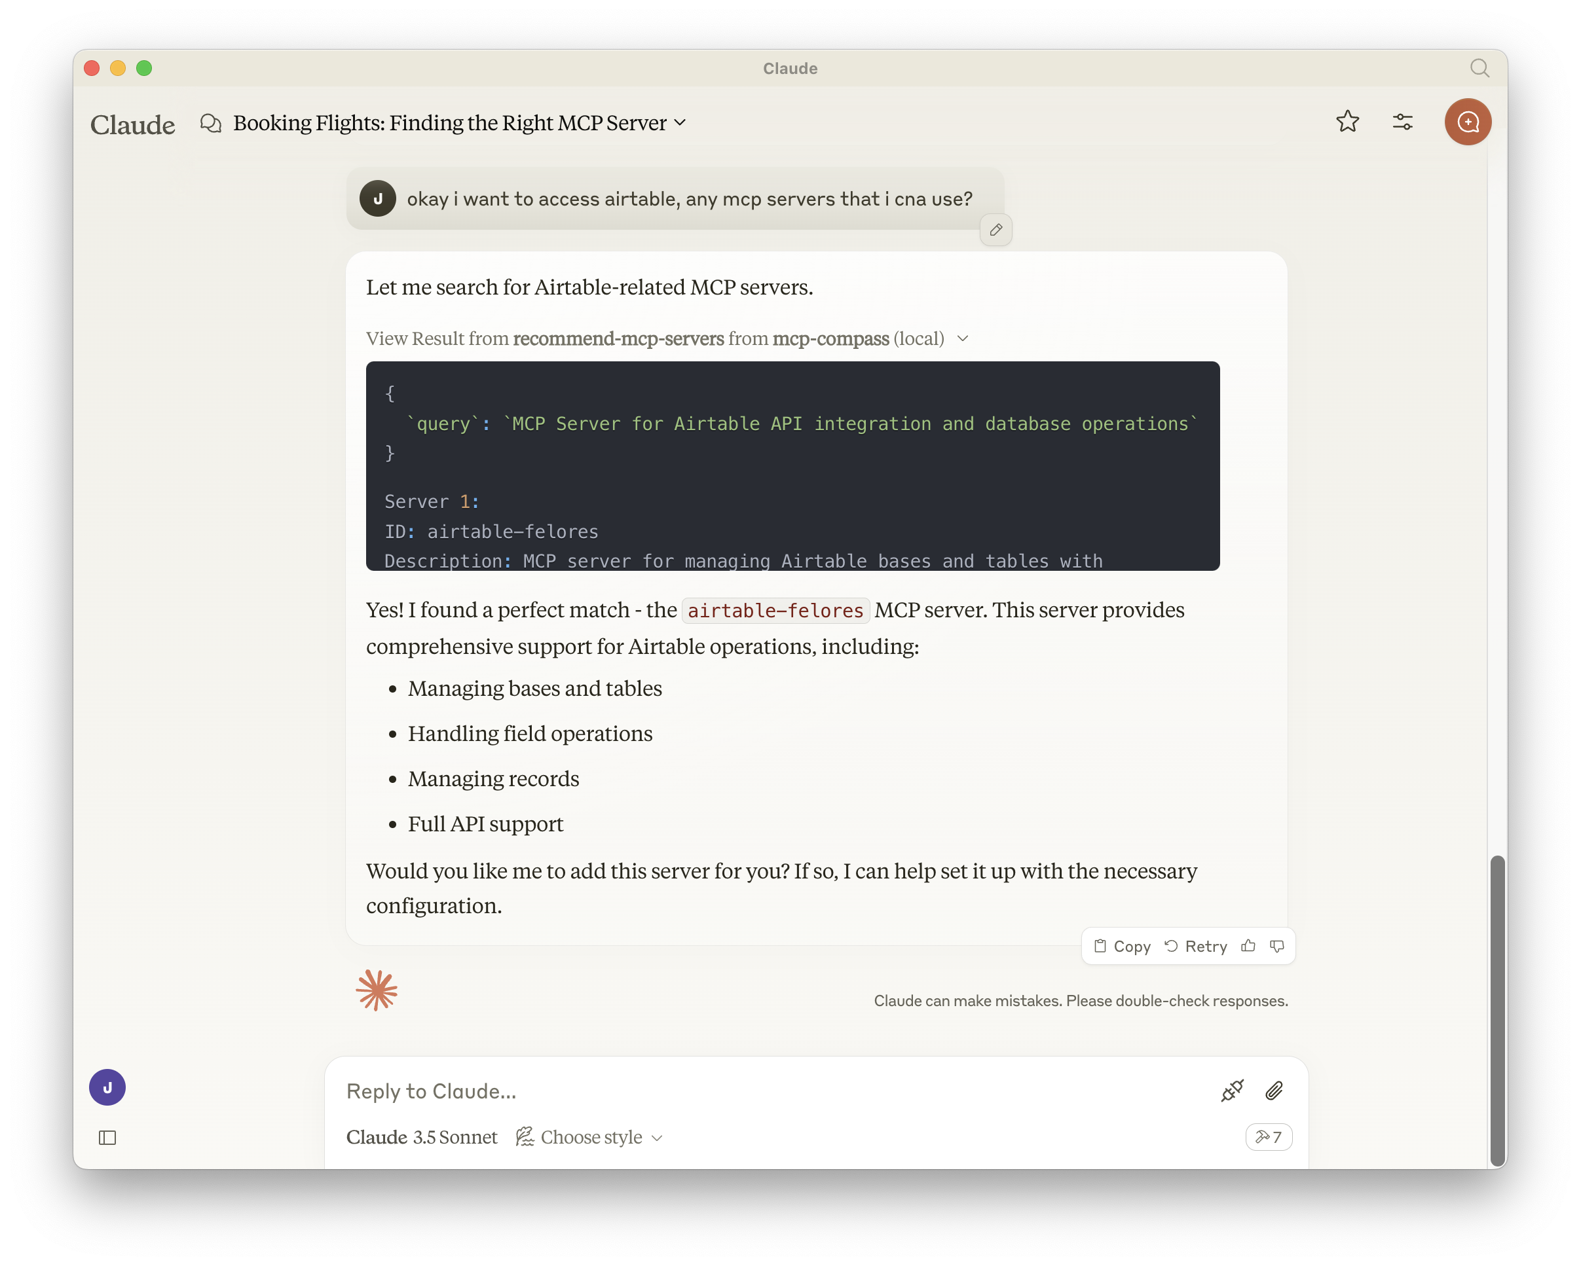The height and width of the screenshot is (1266, 1581).
Task: Click the search magnifier in title bar
Action: coord(1479,68)
